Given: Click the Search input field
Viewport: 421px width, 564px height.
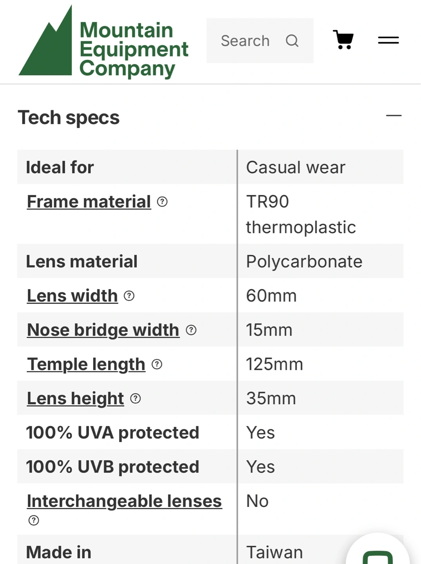Looking at the screenshot, I should [x=245, y=41].
